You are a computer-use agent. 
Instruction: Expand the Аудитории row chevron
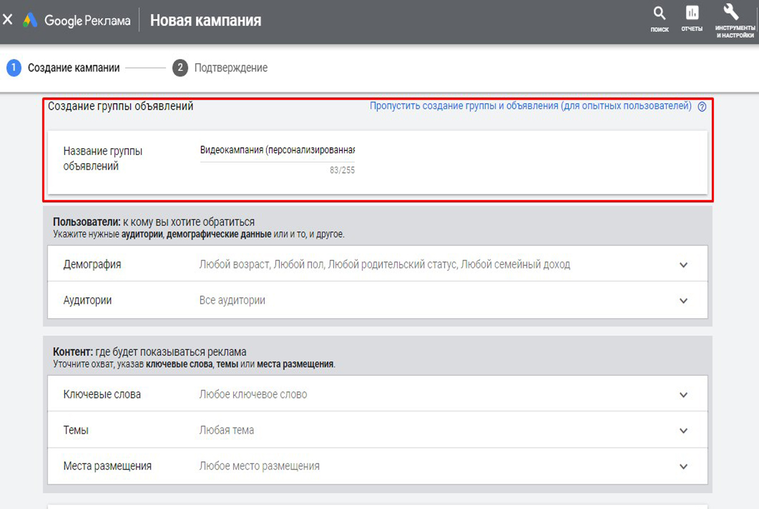point(683,301)
